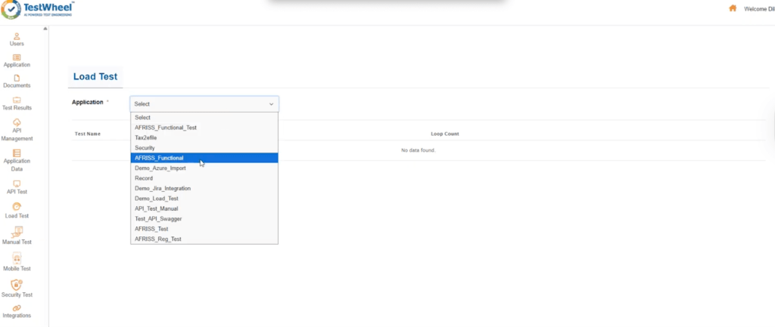Select the Load Test tab heading
The width and height of the screenshot is (775, 327).
[95, 76]
